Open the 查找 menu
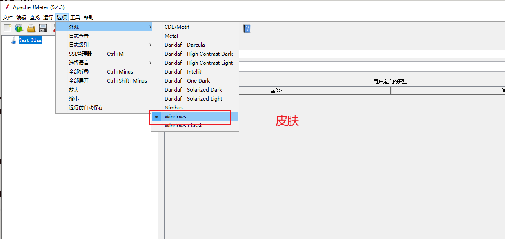This screenshot has height=239, width=505. coord(35,18)
